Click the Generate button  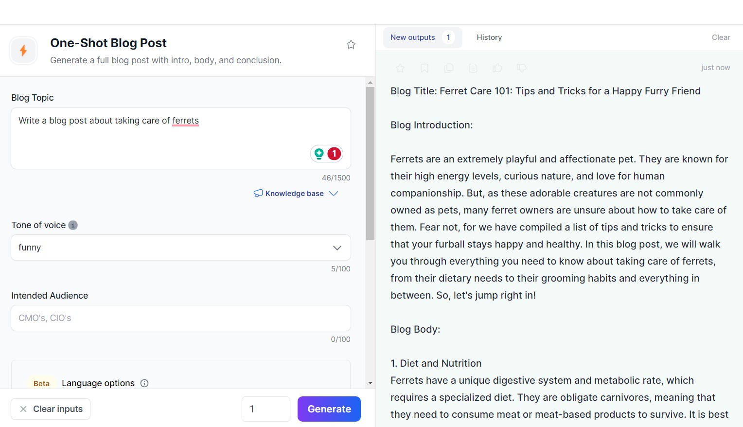pyautogui.click(x=329, y=409)
